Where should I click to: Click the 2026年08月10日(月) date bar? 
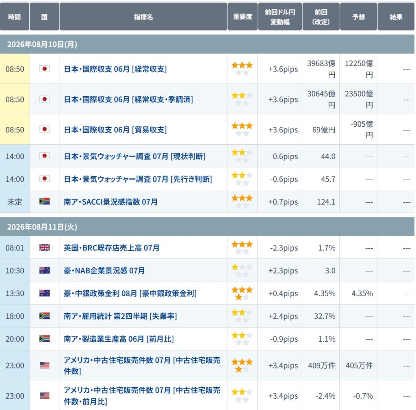[x=207, y=44]
